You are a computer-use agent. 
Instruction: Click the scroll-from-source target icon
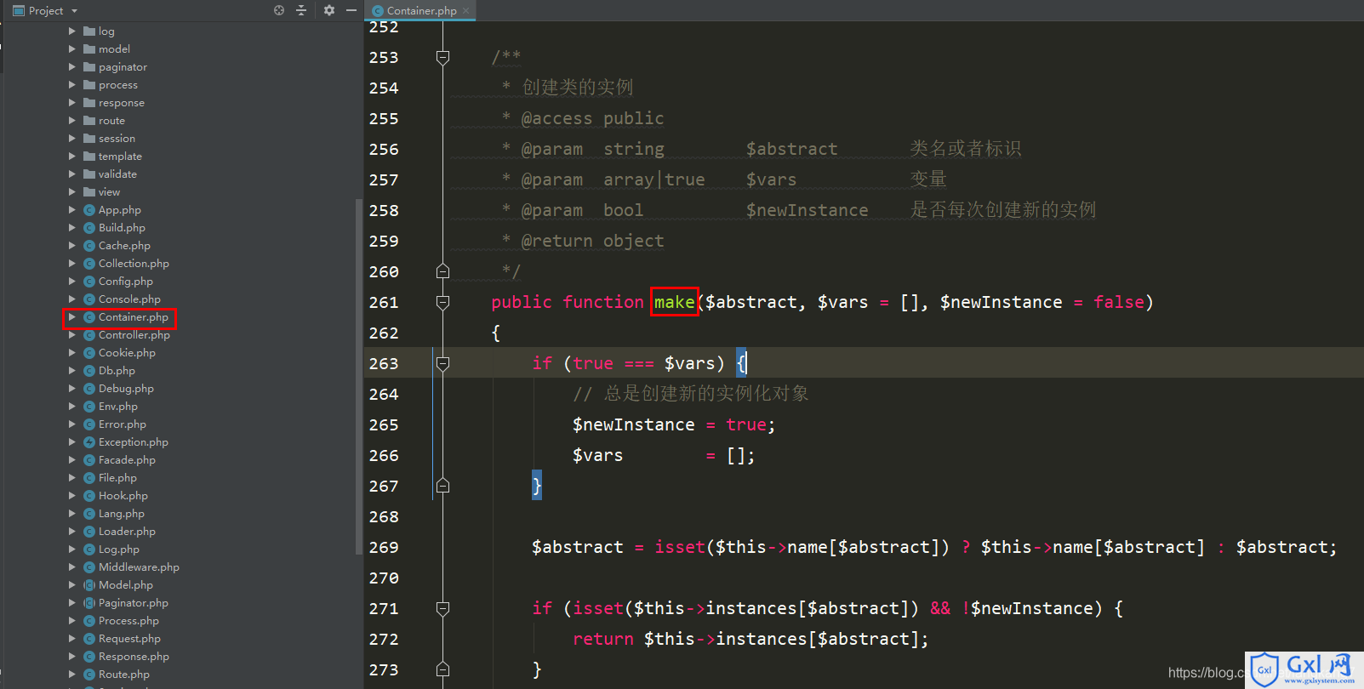coord(279,10)
